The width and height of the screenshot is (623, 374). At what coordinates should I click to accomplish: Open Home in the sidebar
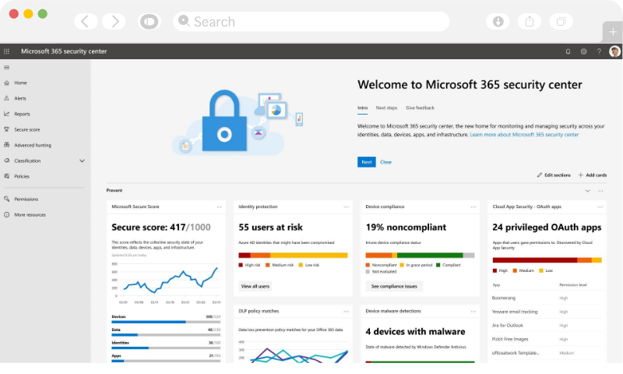tap(21, 83)
